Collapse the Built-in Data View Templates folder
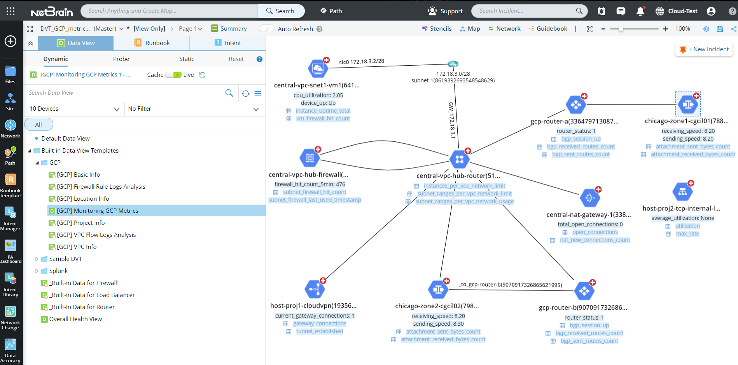Image resolution: width=738 pixels, height=365 pixels. tap(30, 150)
